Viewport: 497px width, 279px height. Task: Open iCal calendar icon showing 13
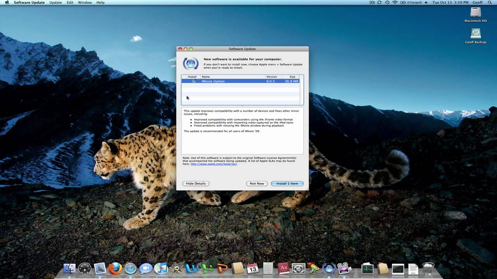pos(253,268)
